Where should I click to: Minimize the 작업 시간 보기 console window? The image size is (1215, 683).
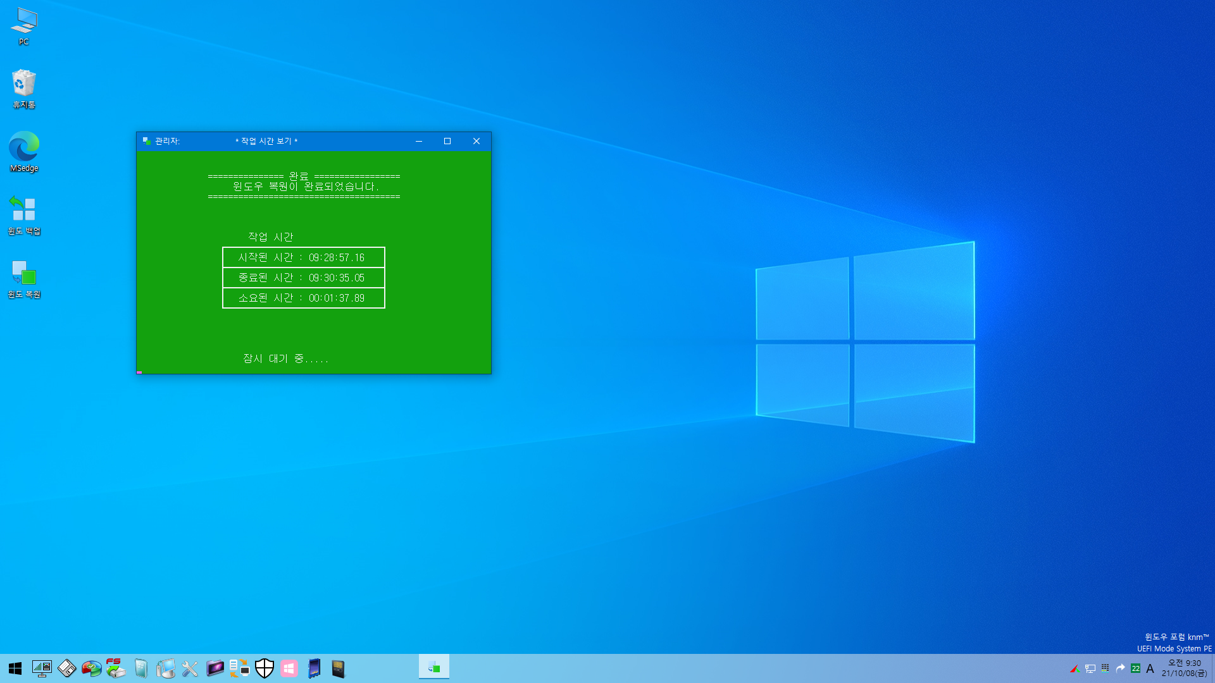pyautogui.click(x=419, y=141)
